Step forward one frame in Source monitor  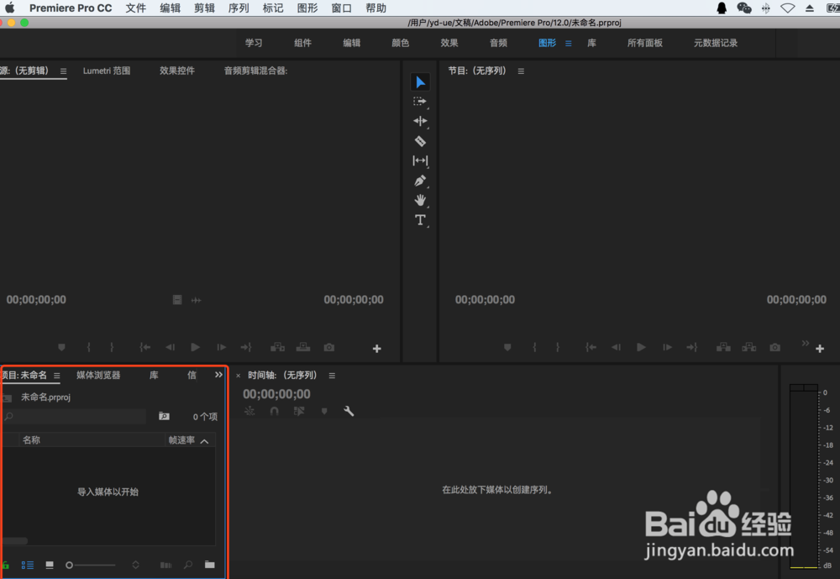tap(221, 347)
